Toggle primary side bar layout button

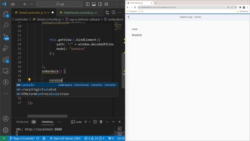pyautogui.click(x=87, y=4)
